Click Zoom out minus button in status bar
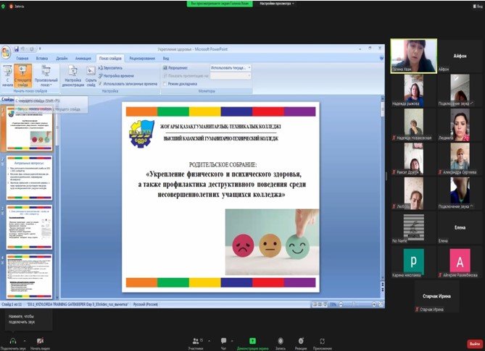Screen dimensions: 485x351 point(341,305)
